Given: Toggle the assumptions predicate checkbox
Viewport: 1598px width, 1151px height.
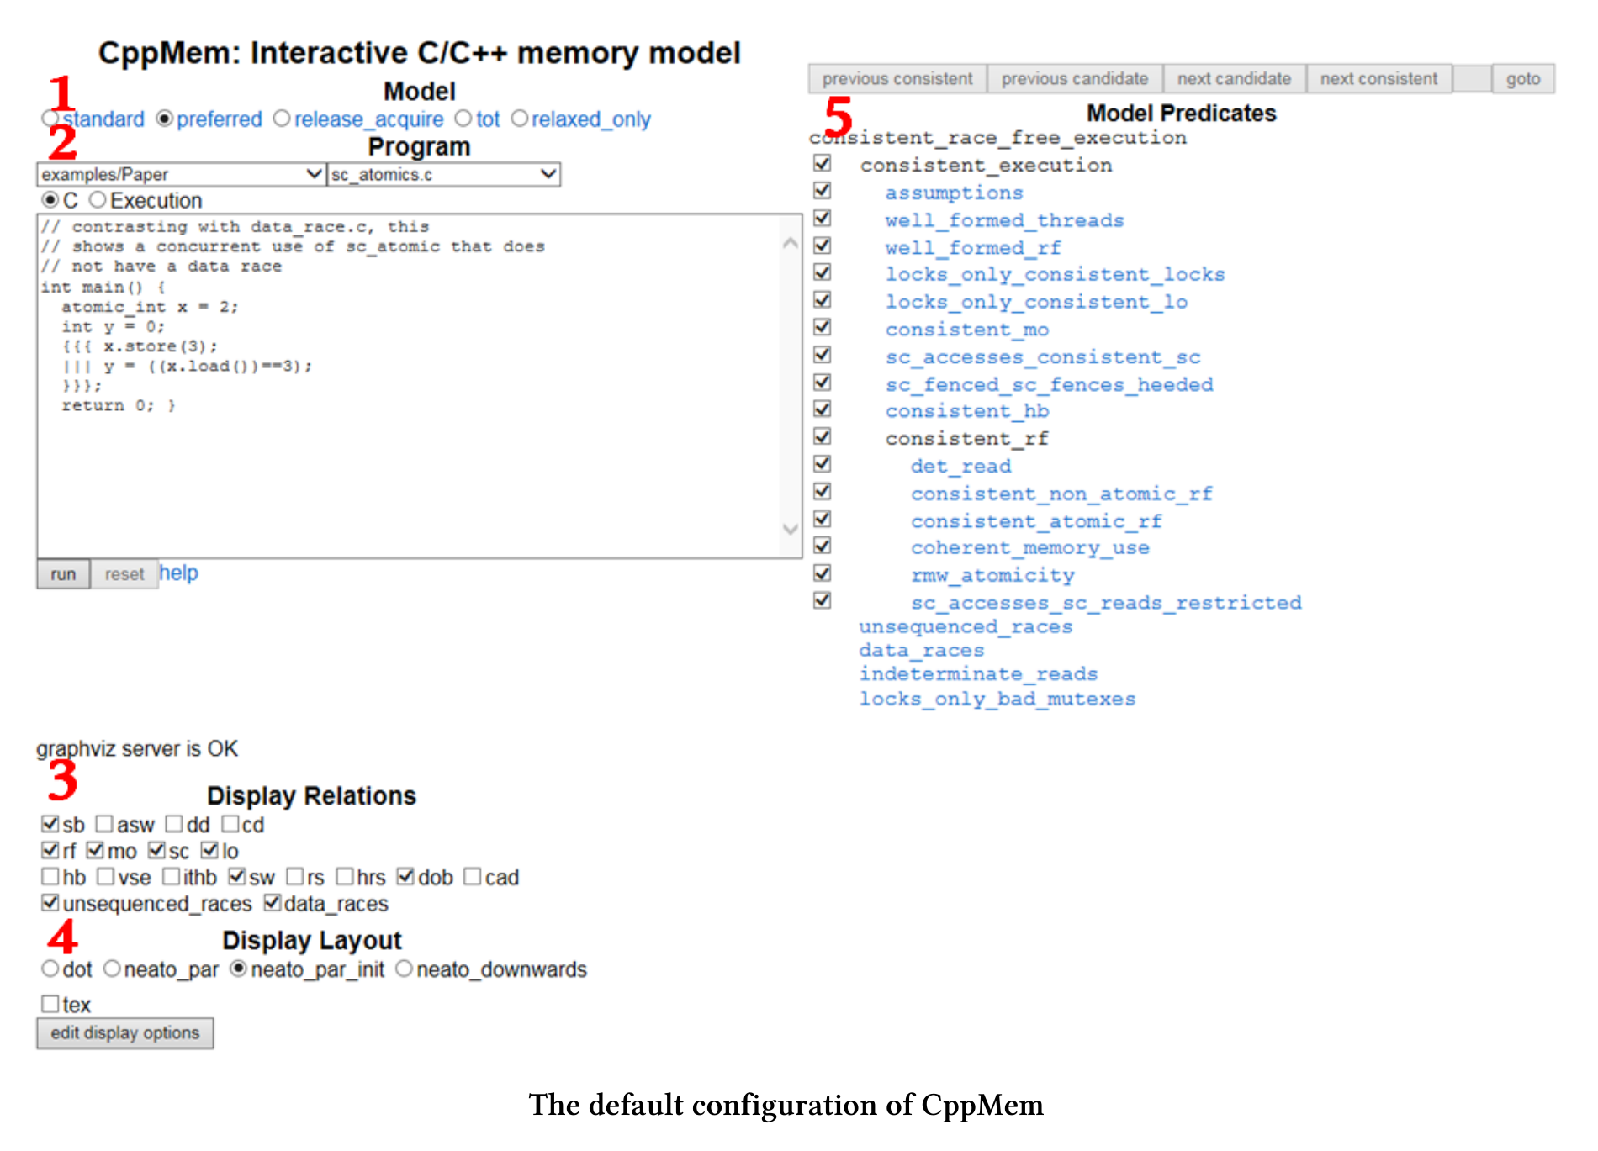Looking at the screenshot, I should pyautogui.click(x=823, y=191).
